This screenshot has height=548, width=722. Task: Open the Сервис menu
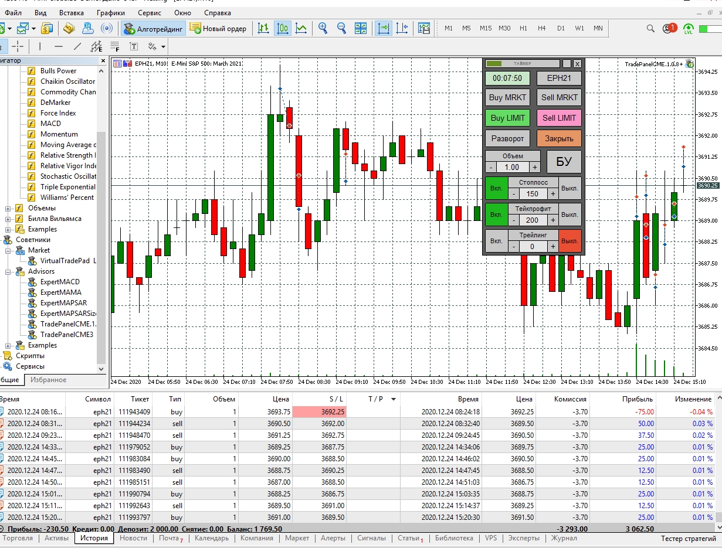150,12
